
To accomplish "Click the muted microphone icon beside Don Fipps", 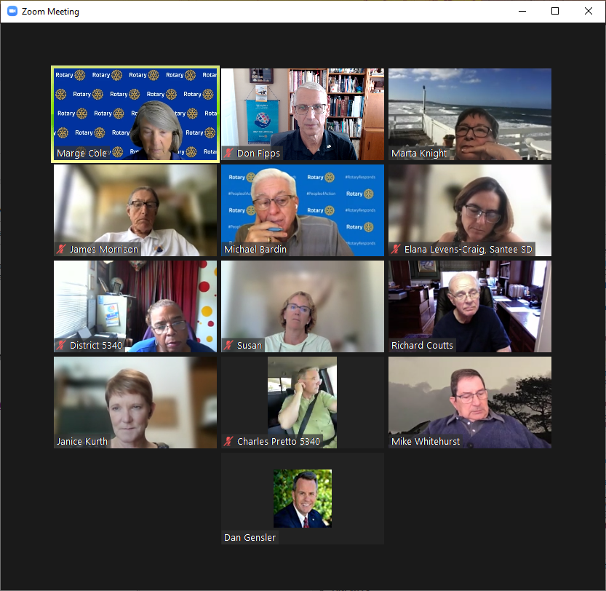I will (x=229, y=154).
